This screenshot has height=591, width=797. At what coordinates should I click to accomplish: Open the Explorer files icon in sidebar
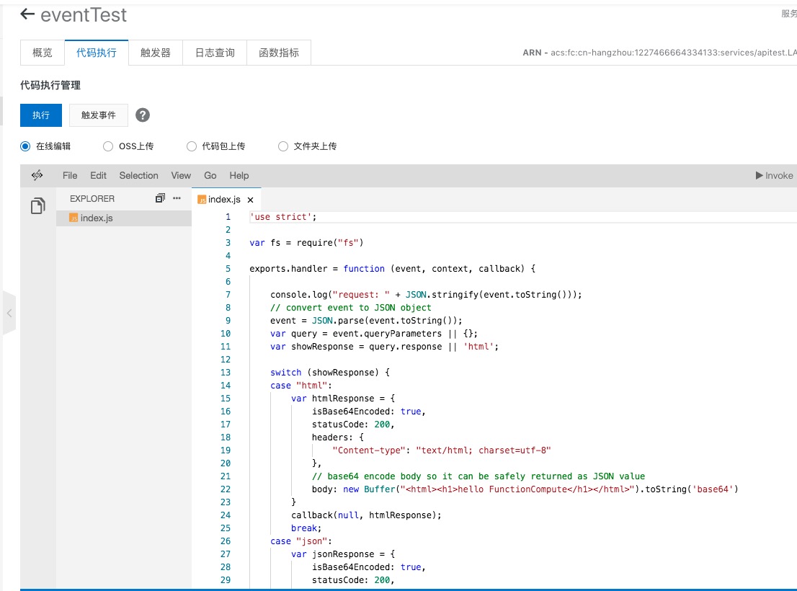click(x=38, y=206)
